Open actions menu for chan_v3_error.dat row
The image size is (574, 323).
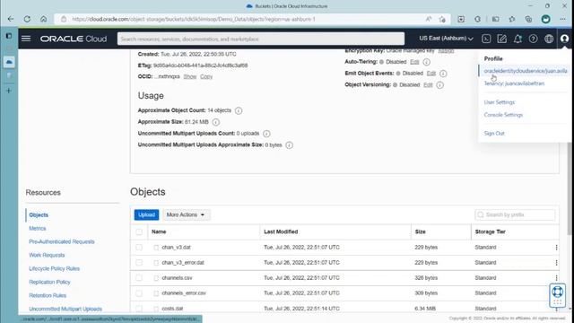coord(556,263)
